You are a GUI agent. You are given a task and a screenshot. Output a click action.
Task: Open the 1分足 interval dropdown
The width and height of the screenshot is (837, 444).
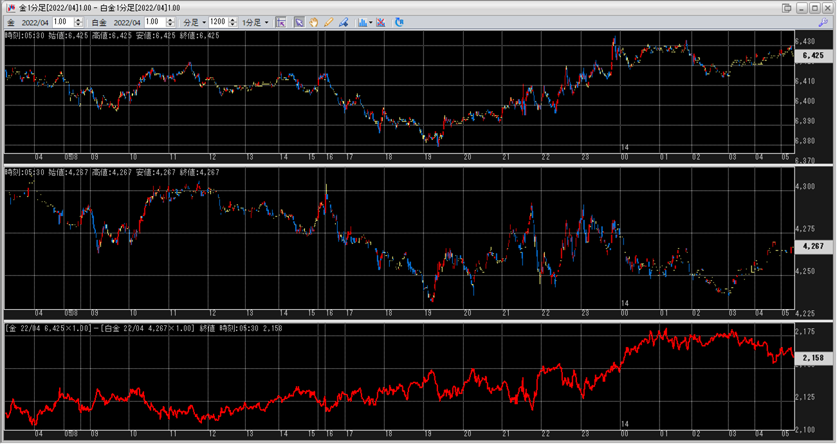pyautogui.click(x=256, y=22)
